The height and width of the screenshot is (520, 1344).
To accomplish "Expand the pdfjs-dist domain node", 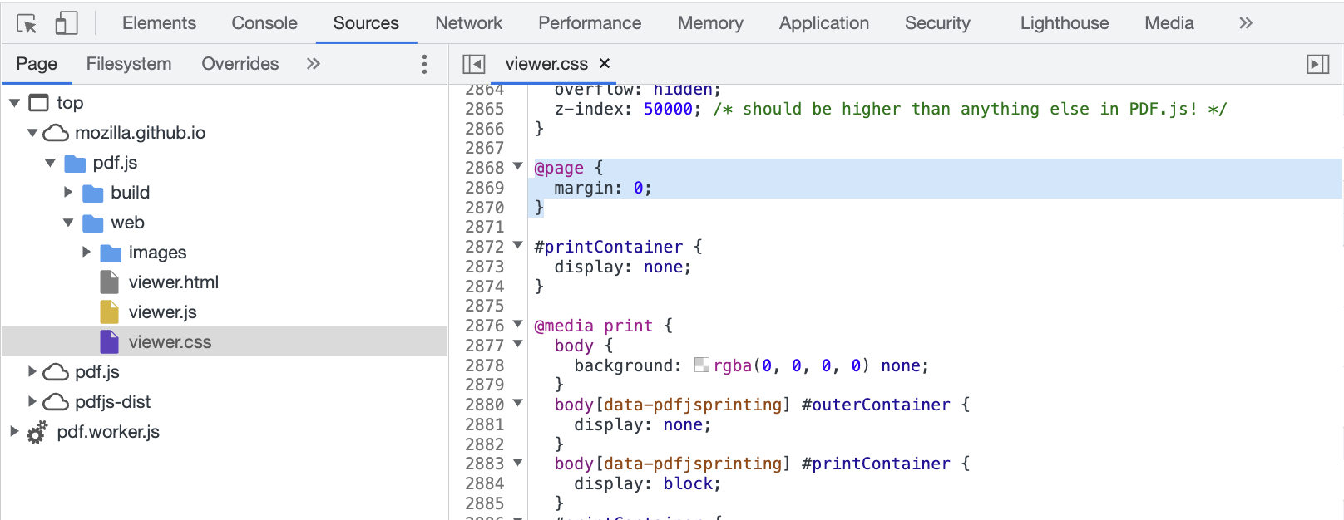I will pyautogui.click(x=32, y=401).
